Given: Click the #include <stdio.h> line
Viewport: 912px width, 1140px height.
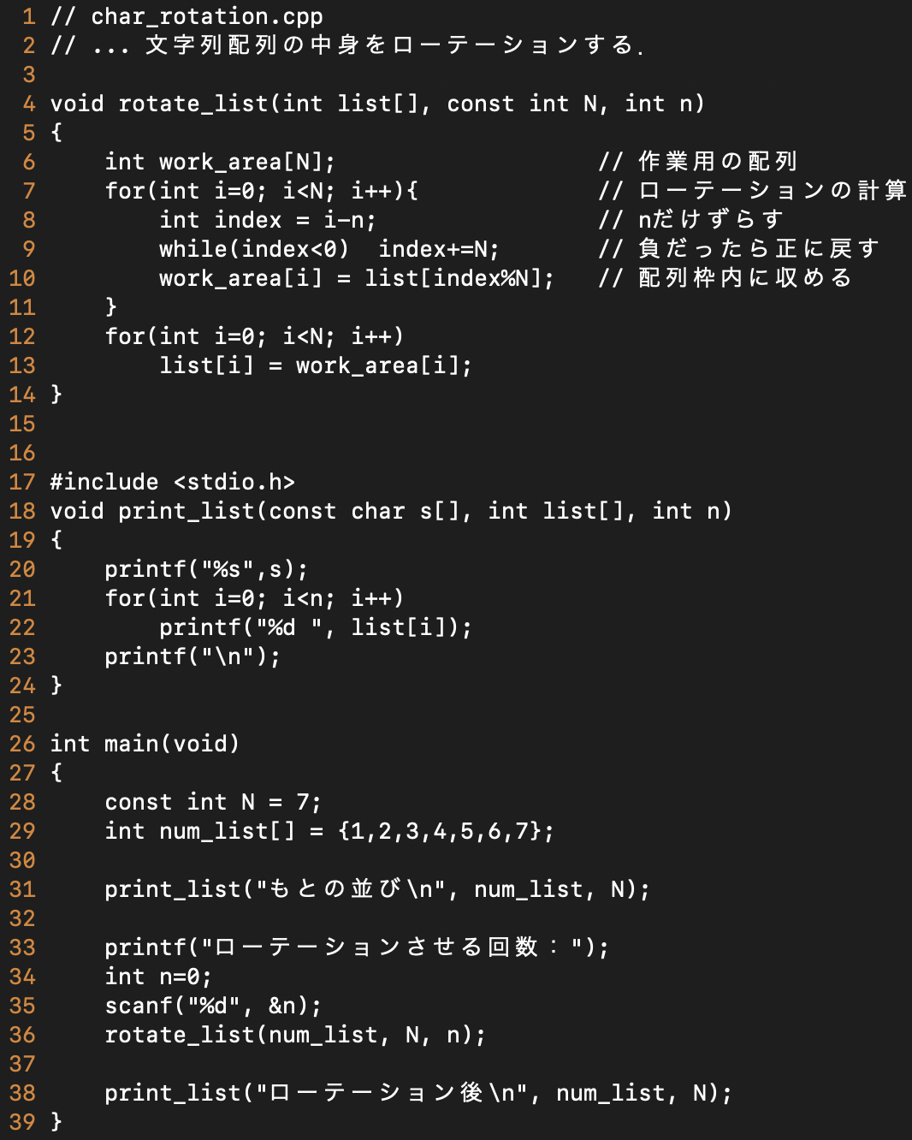Looking at the screenshot, I should pyautogui.click(x=172, y=482).
